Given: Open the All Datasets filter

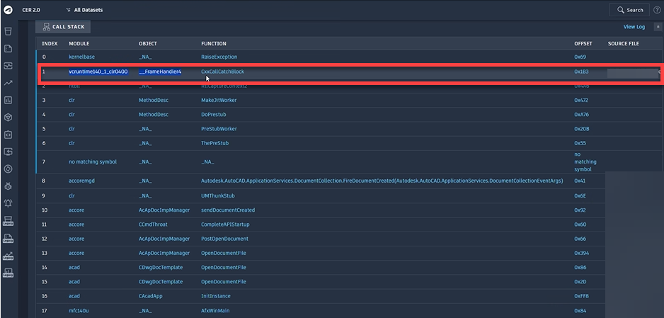Looking at the screenshot, I should point(85,10).
